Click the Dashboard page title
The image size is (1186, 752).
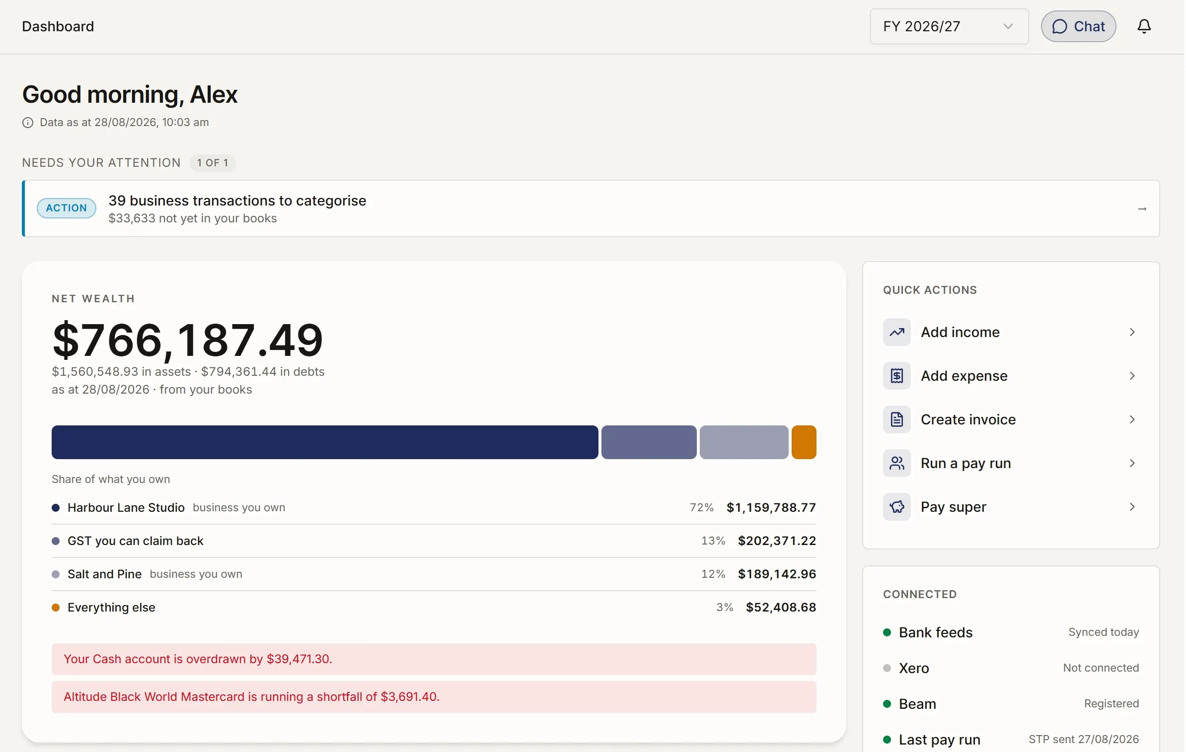(x=58, y=26)
